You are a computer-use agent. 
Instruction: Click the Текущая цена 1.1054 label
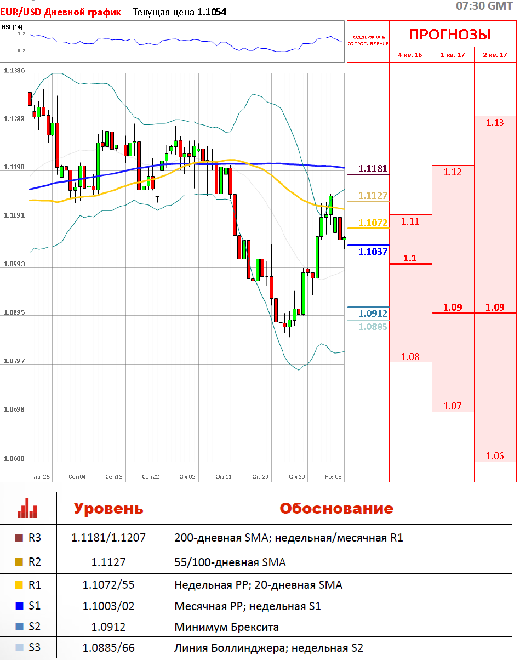pos(180,12)
